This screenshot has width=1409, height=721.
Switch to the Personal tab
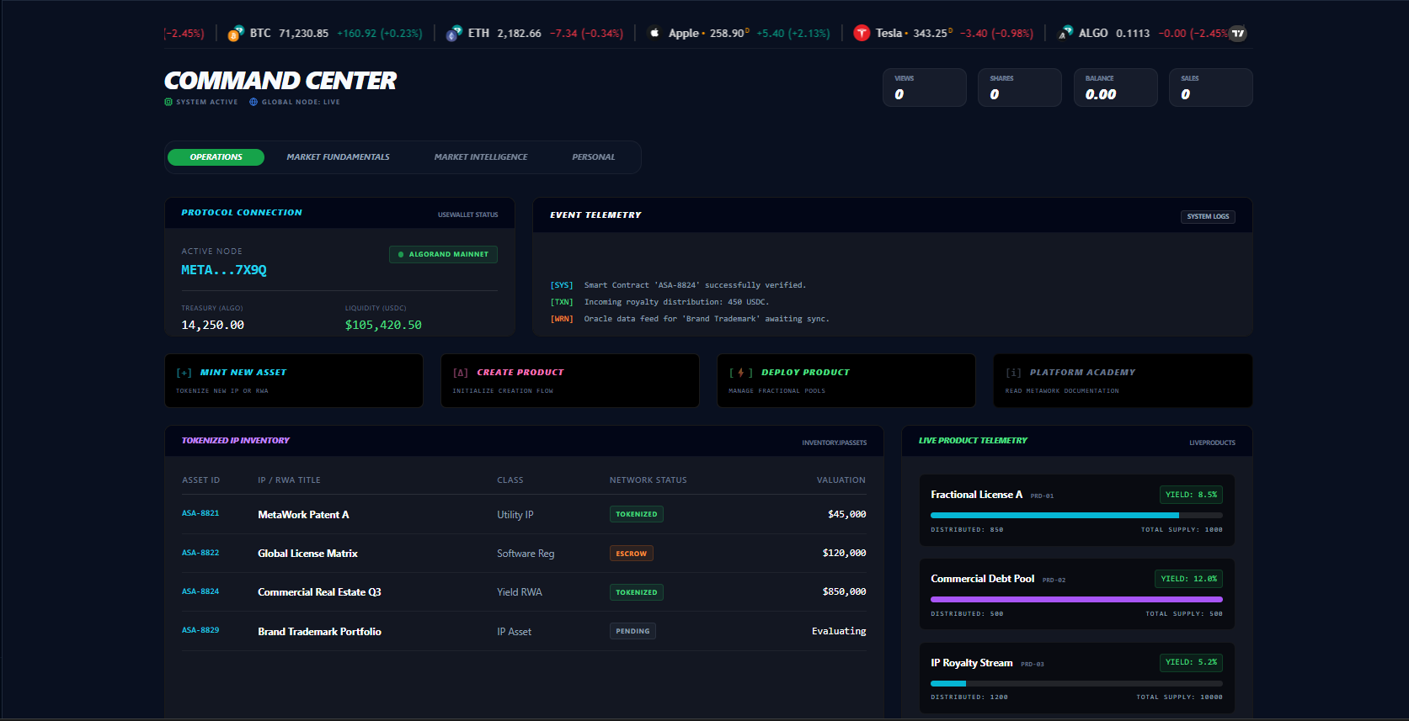594,157
